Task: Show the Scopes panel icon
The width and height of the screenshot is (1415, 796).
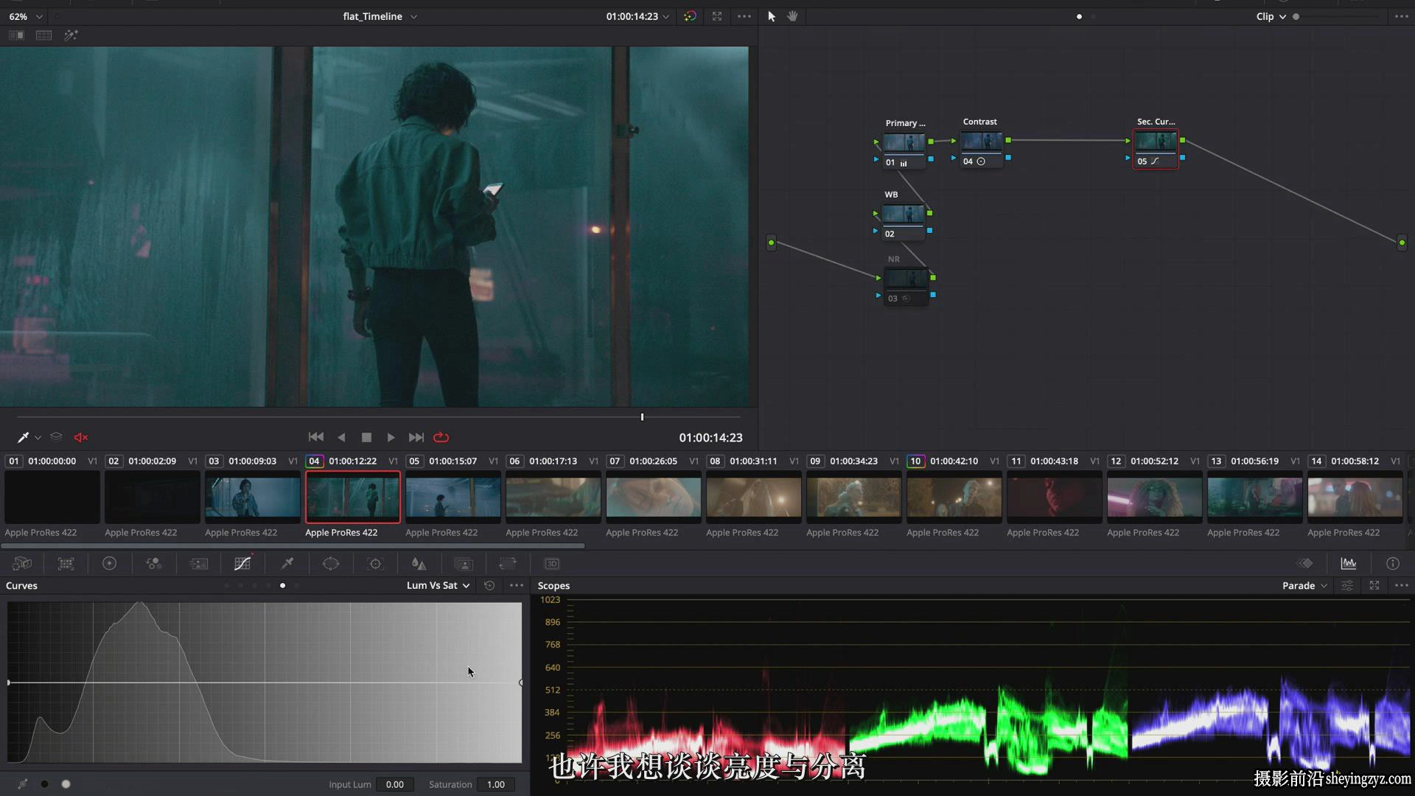Action: point(1349,564)
